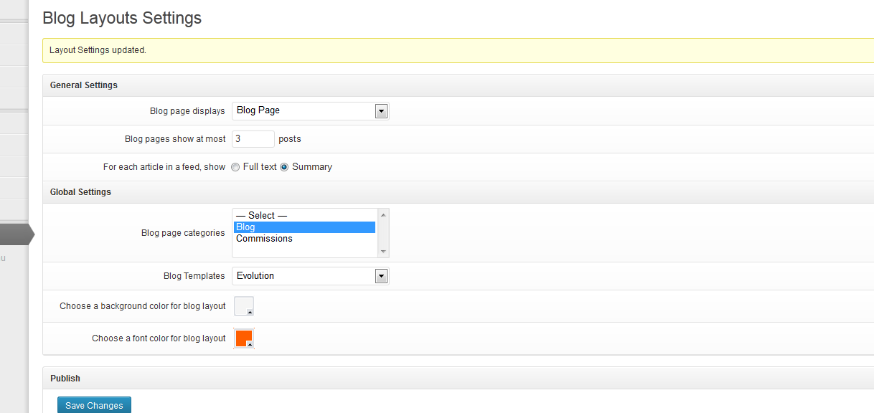
Task: Open the Blog page displays dropdown arrow
Action: pos(381,111)
